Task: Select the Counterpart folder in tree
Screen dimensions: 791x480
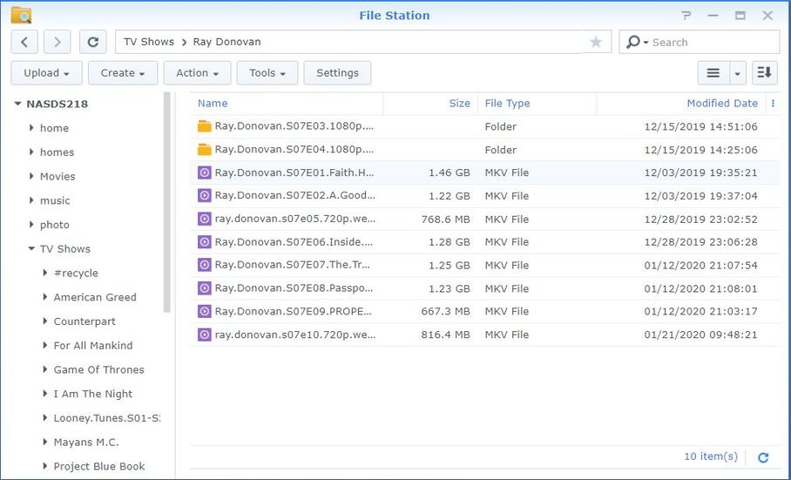Action: click(85, 321)
